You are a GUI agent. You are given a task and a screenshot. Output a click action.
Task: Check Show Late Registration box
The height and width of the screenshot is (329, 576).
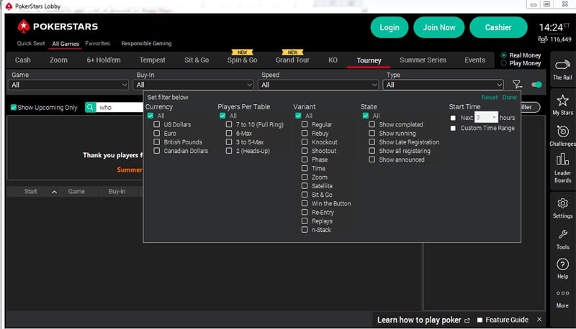[372, 142]
